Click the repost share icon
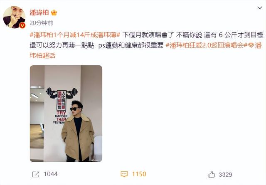The height and width of the screenshot is (185, 266). click(x=36, y=174)
